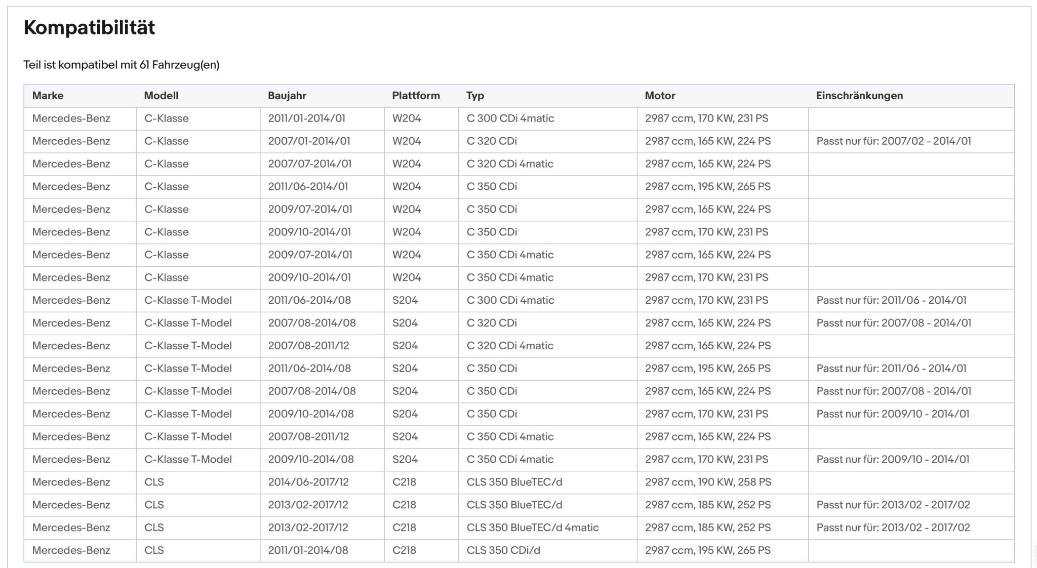Click 'Mercedes-Benz' in CLS 350 CDi/d row
Viewport: 1037px width, 568px height.
(71, 550)
